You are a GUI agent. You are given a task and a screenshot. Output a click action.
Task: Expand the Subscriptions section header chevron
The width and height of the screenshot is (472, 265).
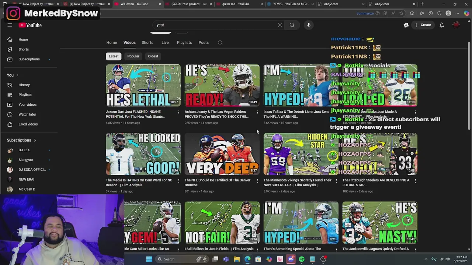(35, 140)
